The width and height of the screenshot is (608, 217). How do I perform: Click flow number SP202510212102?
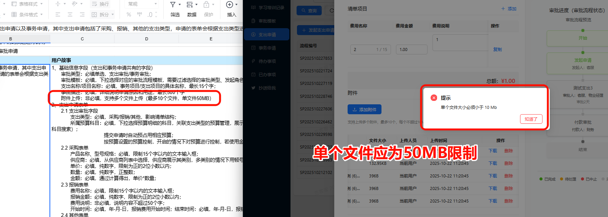tap(316, 172)
